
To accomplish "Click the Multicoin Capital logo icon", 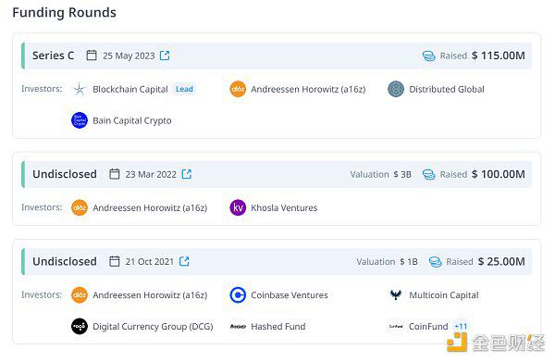I will [396, 294].
